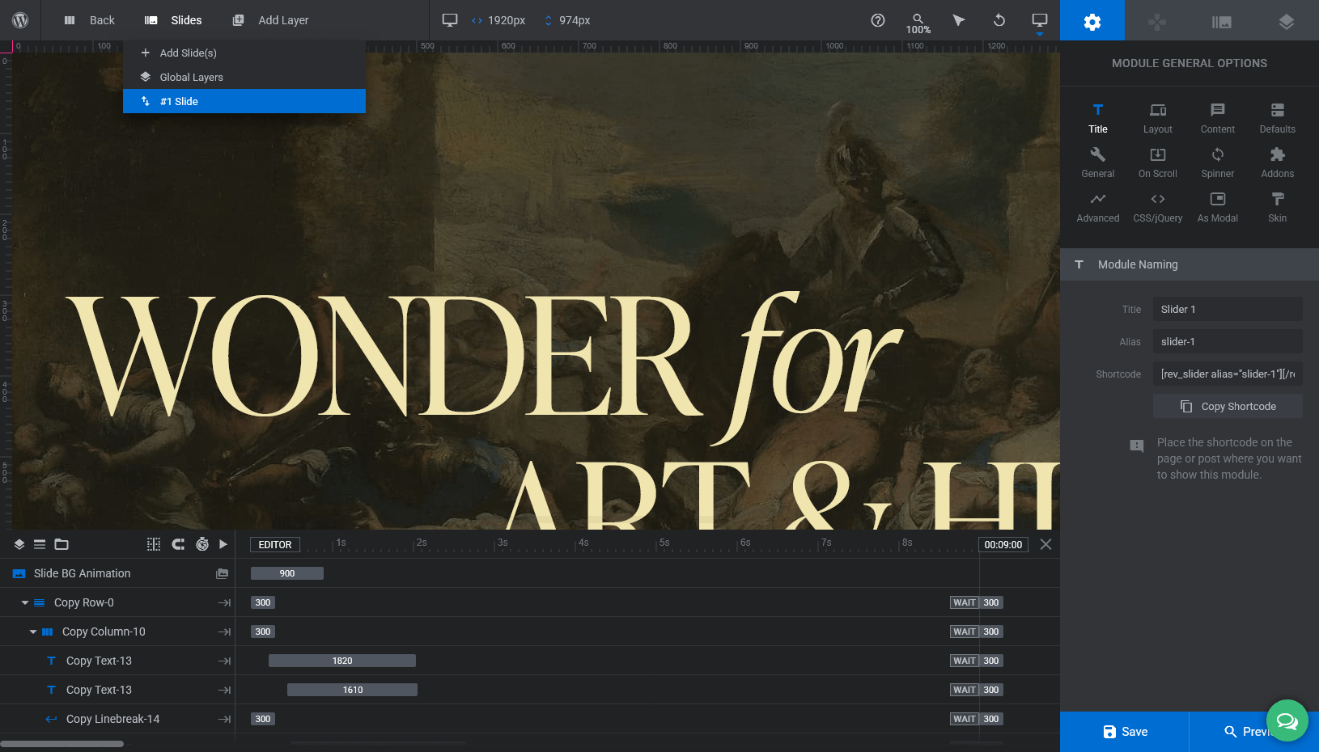This screenshot has width=1319, height=752.
Task: Click the 00:09:00 slide duration marker
Action: (1003, 545)
